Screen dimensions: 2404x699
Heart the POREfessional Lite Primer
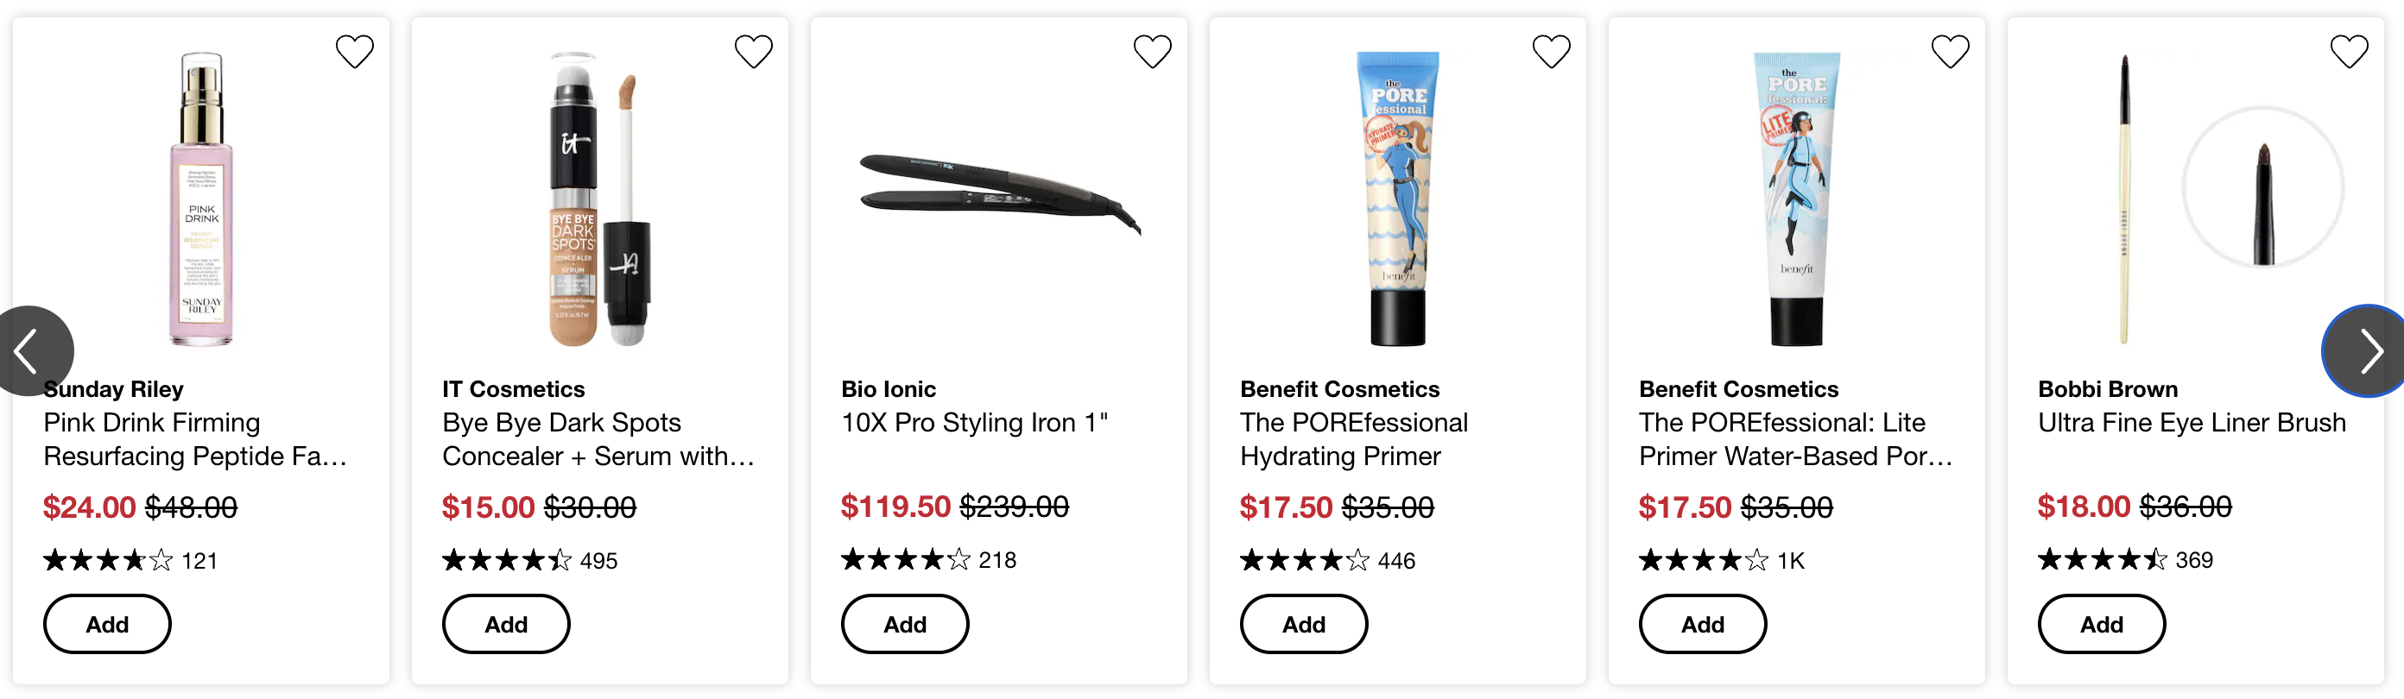pyautogui.click(x=1951, y=51)
